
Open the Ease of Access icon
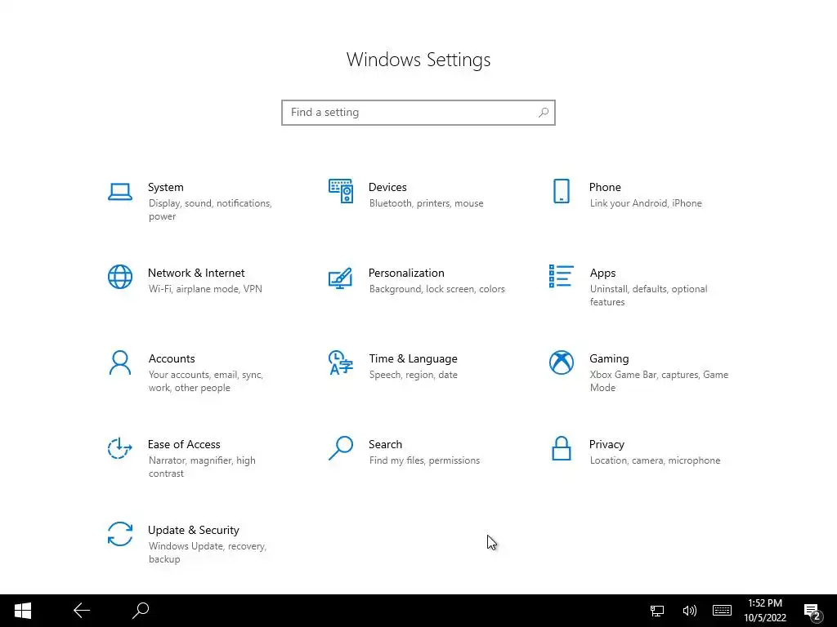pyautogui.click(x=120, y=448)
